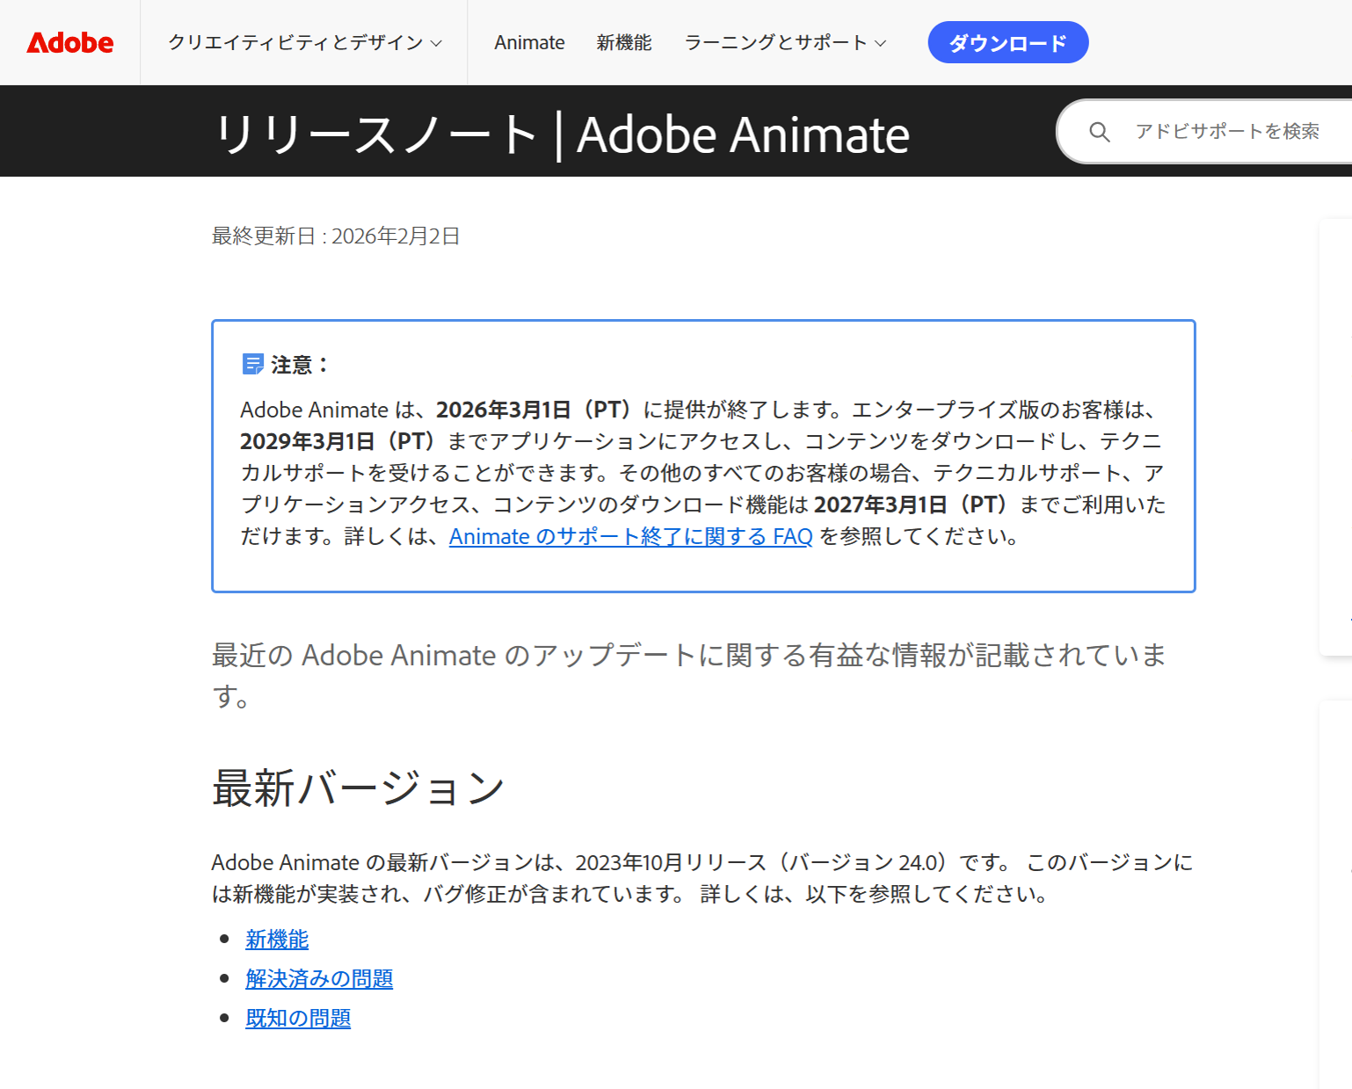The height and width of the screenshot is (1089, 1352).
Task: Go to the 既知の問題 link
Action: pos(298,1018)
